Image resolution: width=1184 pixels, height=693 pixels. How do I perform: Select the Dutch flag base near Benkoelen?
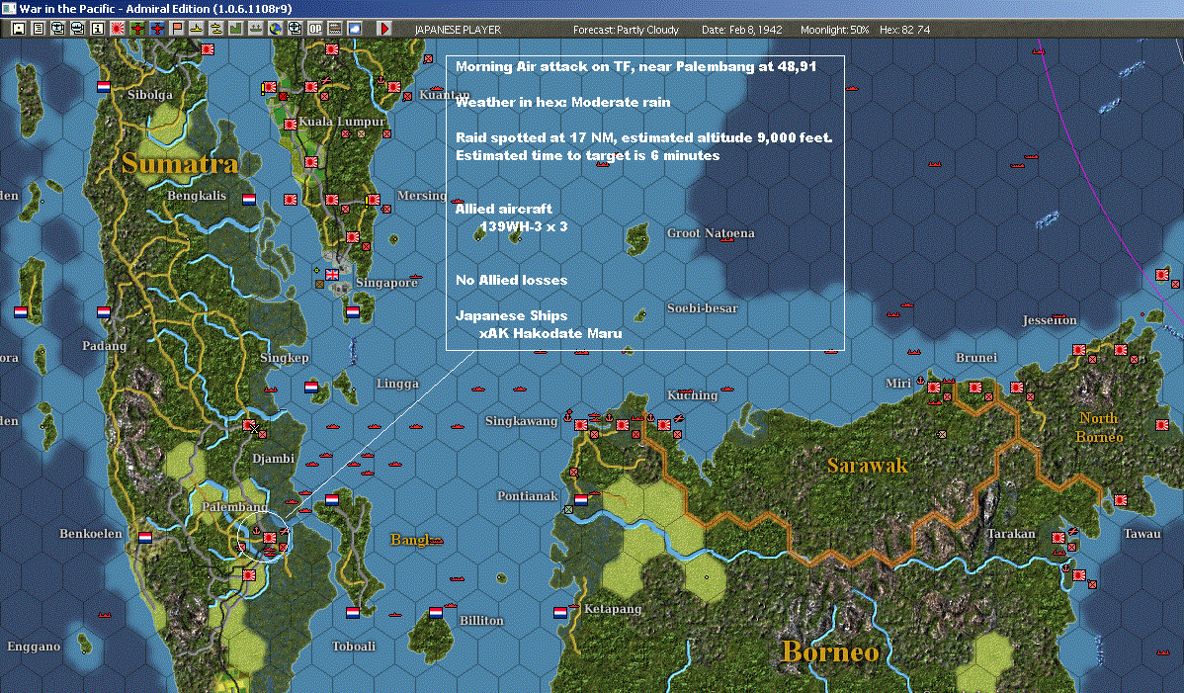coord(145,538)
